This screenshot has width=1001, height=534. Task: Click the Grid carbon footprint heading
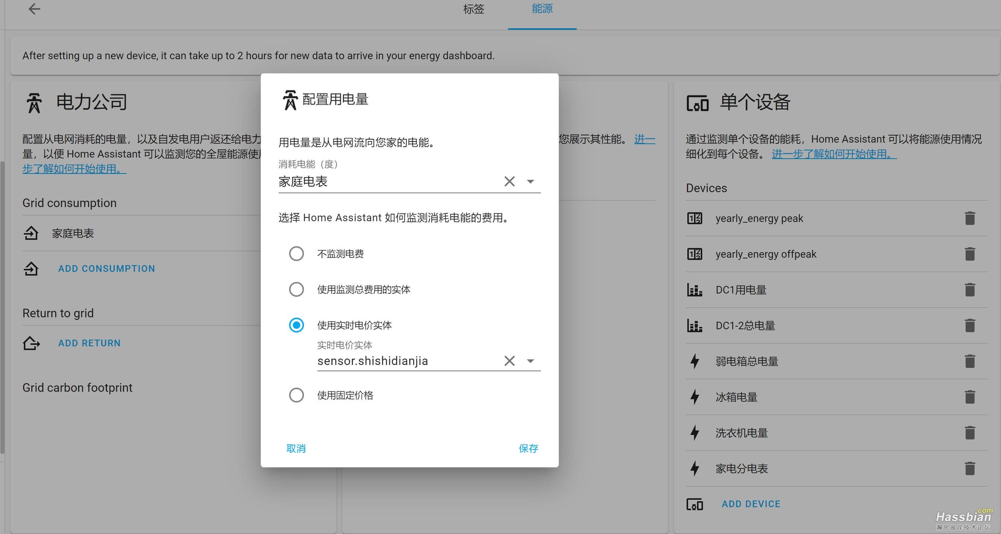pyautogui.click(x=77, y=388)
